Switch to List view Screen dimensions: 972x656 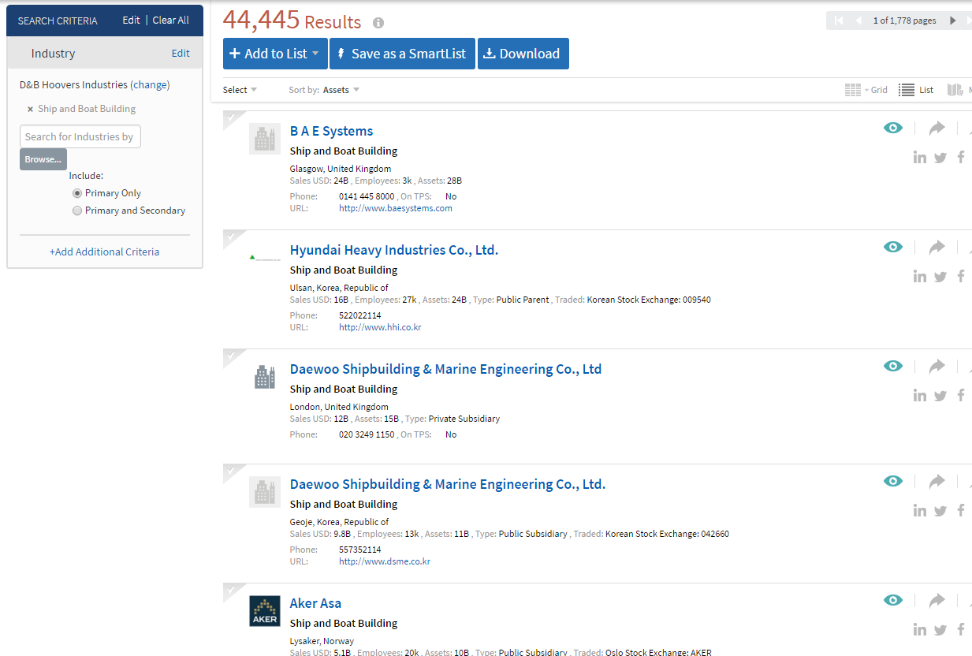(916, 90)
